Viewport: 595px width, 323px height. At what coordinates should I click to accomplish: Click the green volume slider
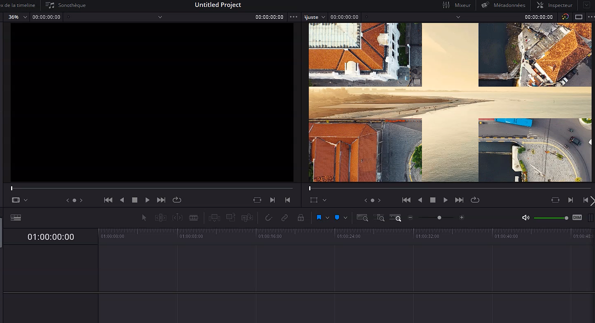coord(550,218)
